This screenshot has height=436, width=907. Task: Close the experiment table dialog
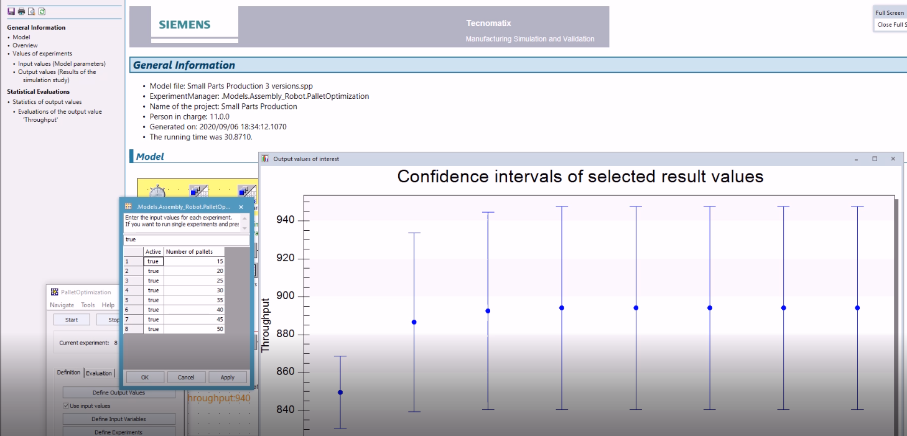point(241,206)
